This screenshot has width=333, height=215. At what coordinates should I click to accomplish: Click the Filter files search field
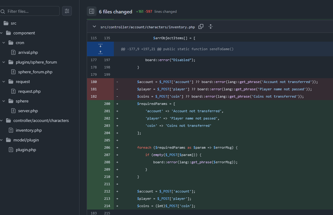(30, 11)
